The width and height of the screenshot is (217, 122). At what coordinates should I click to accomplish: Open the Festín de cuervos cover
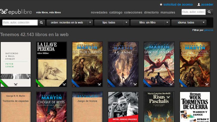pos(87,64)
